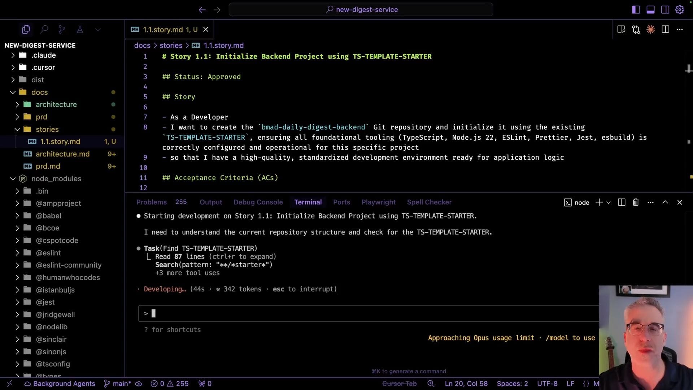
Task: Open the settings gear icon
Action: coord(680,10)
